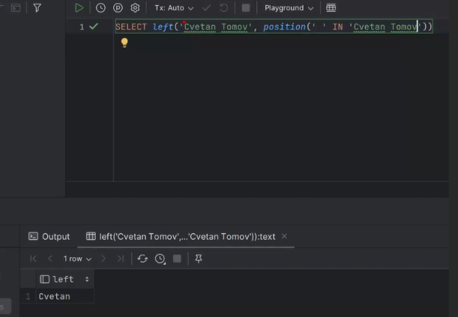Screen dimensions: 458x317
Task: Select the left('Cvetan Tomov'...) result tab
Action: (187, 236)
